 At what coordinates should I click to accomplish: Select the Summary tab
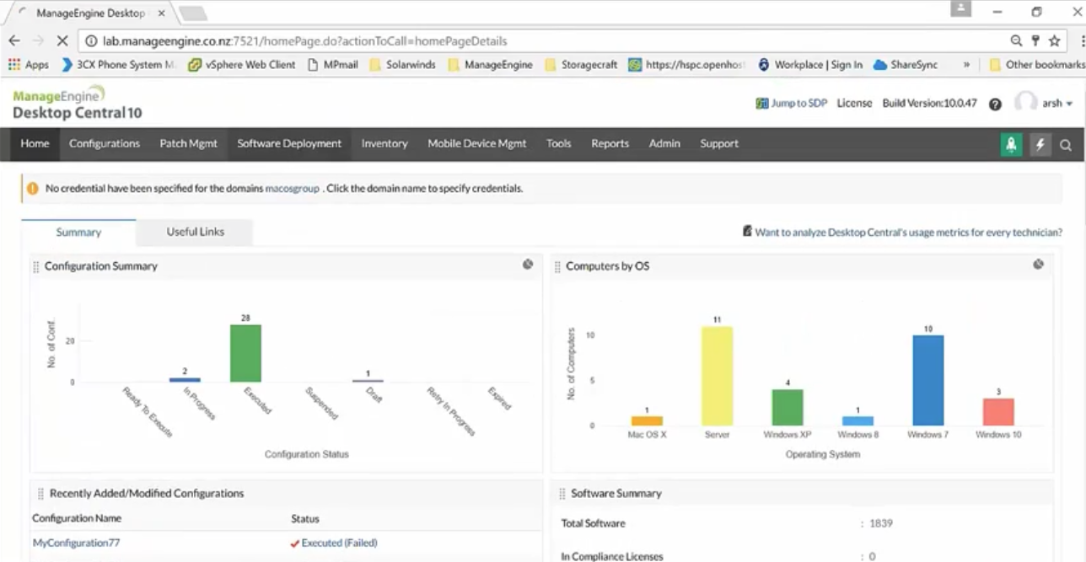[x=78, y=233]
